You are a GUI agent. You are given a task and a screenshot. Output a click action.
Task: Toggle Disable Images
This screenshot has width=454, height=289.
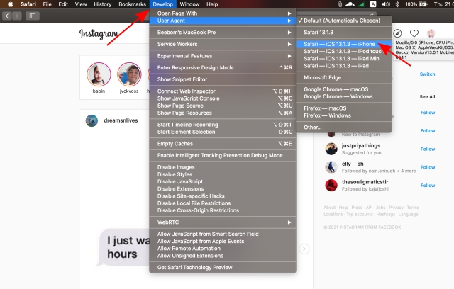point(222,167)
